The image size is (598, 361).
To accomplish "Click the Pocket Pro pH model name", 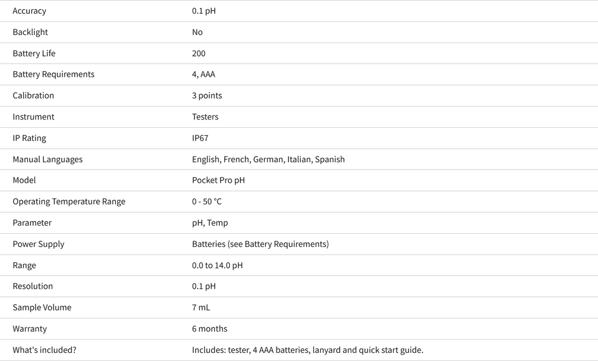I will pyautogui.click(x=218, y=180).
